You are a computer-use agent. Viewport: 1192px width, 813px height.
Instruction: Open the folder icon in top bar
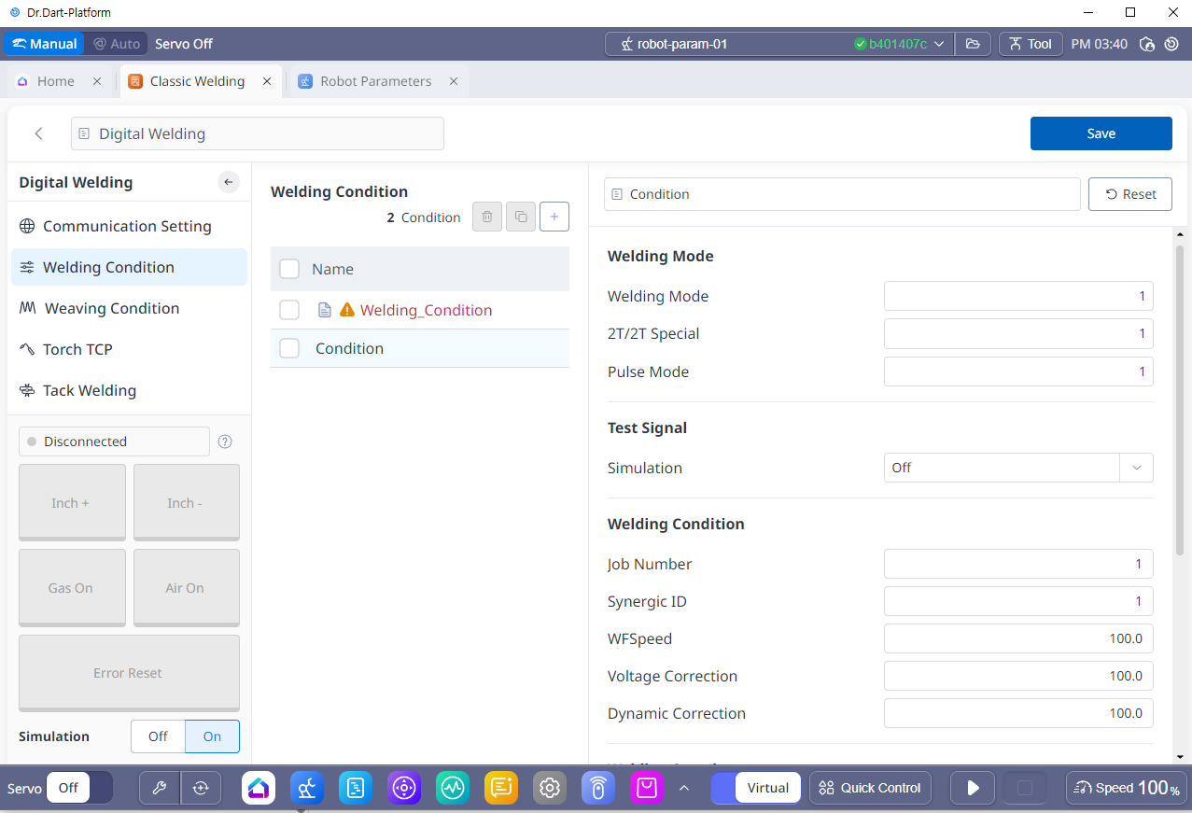click(973, 44)
